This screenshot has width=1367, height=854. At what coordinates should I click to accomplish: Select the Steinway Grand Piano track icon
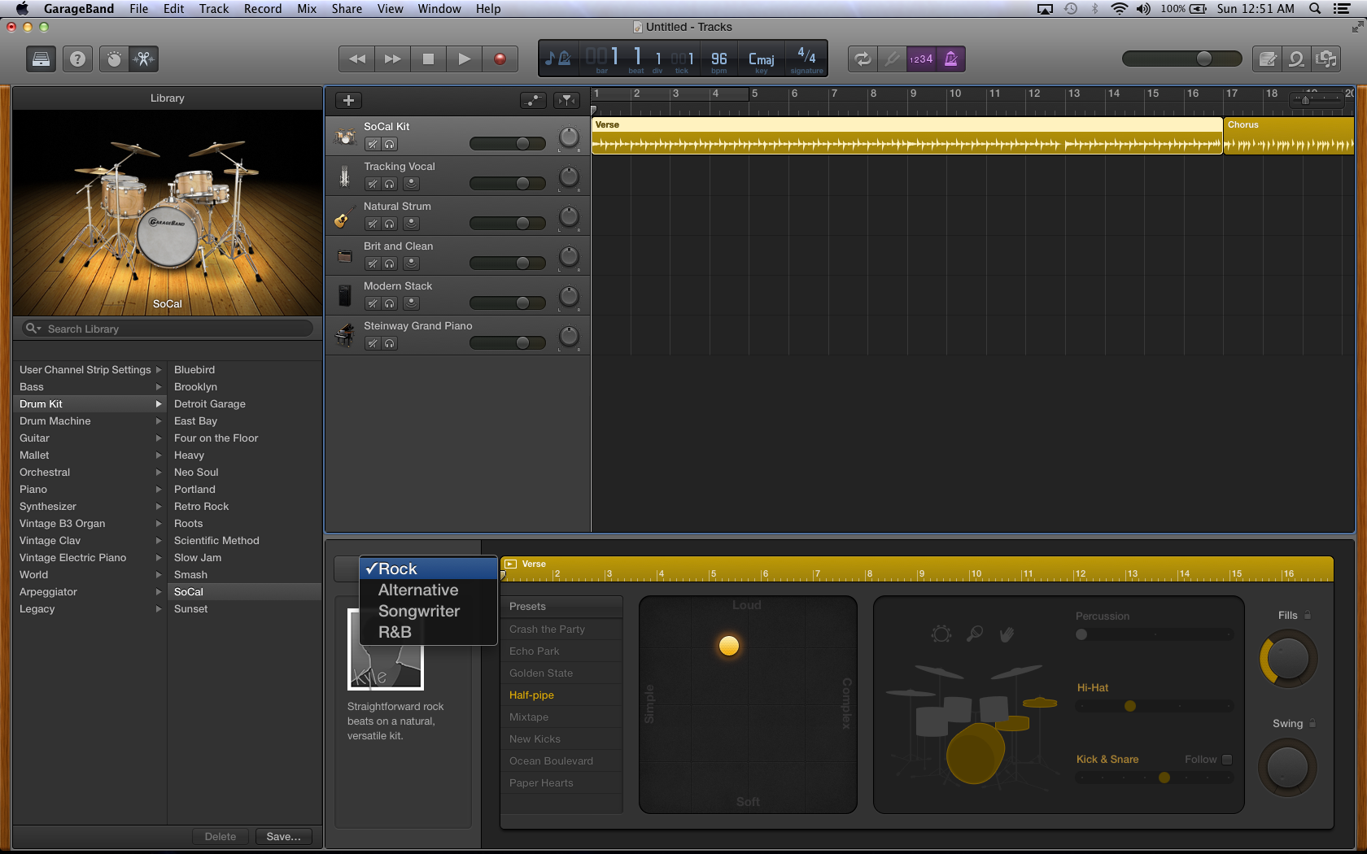click(x=345, y=334)
